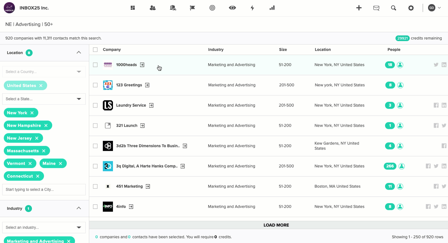Screen dimensions: 448x243
Task: Open the flag campaigns icon
Action: point(192,8)
